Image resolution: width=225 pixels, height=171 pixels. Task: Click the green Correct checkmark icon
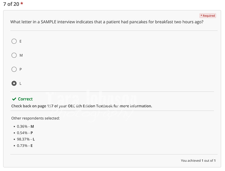tap(14, 99)
